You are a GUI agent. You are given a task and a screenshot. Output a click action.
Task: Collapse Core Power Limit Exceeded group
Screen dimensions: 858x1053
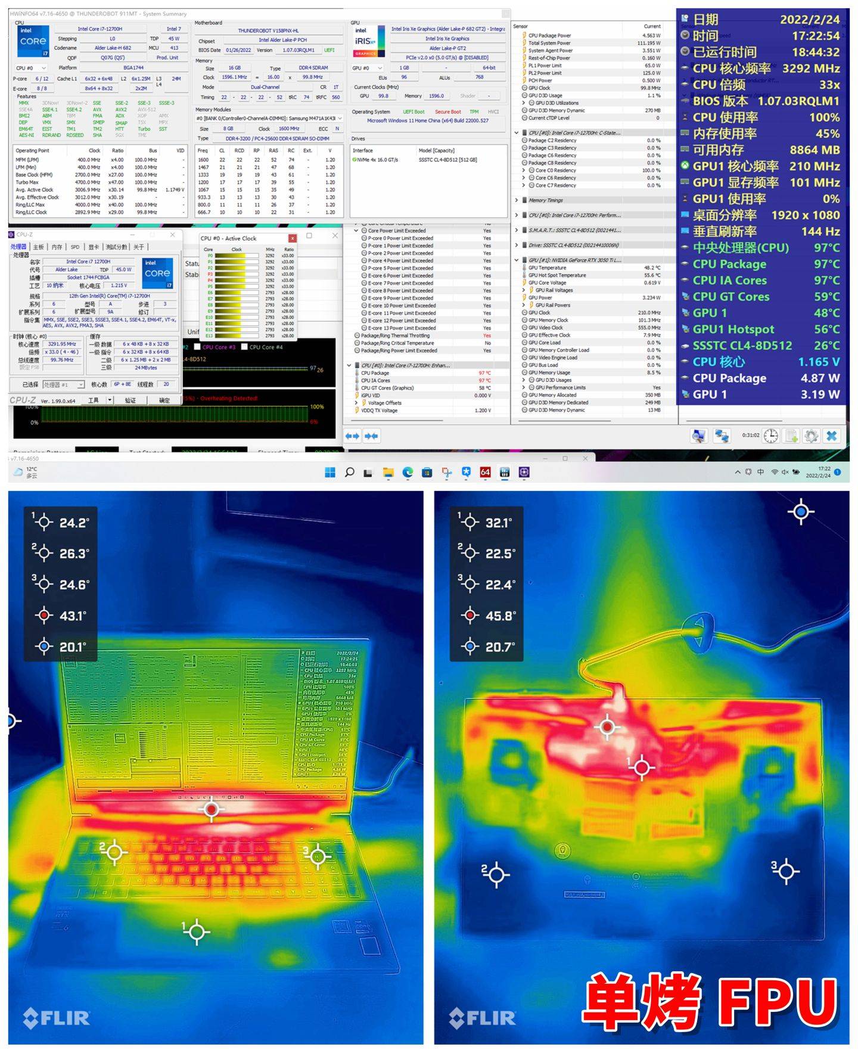356,231
